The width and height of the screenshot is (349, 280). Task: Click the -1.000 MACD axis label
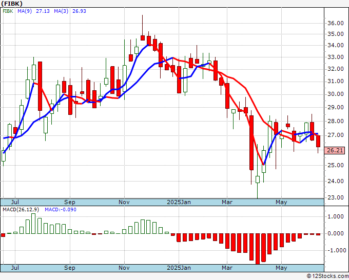click(336, 250)
